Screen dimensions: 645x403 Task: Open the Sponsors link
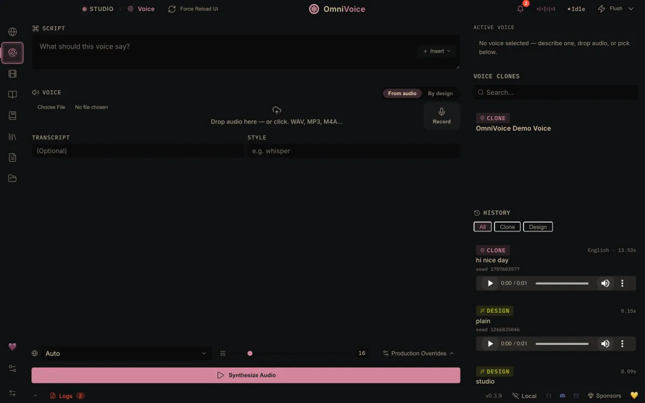pos(604,395)
